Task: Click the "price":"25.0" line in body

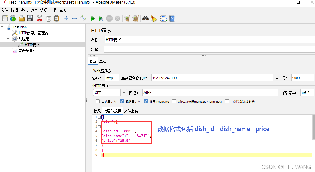Action: click(116, 141)
